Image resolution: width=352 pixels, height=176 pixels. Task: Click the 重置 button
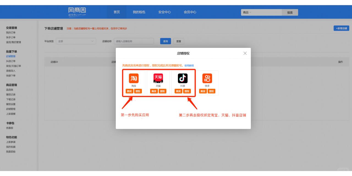coord(179,41)
